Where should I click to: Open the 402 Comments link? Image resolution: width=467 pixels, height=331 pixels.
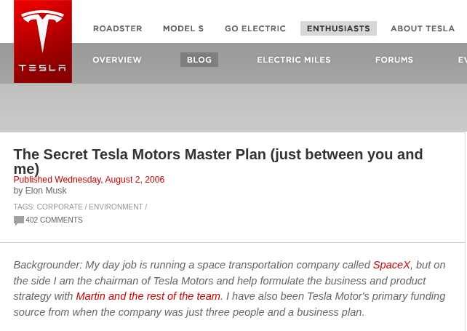55,220
